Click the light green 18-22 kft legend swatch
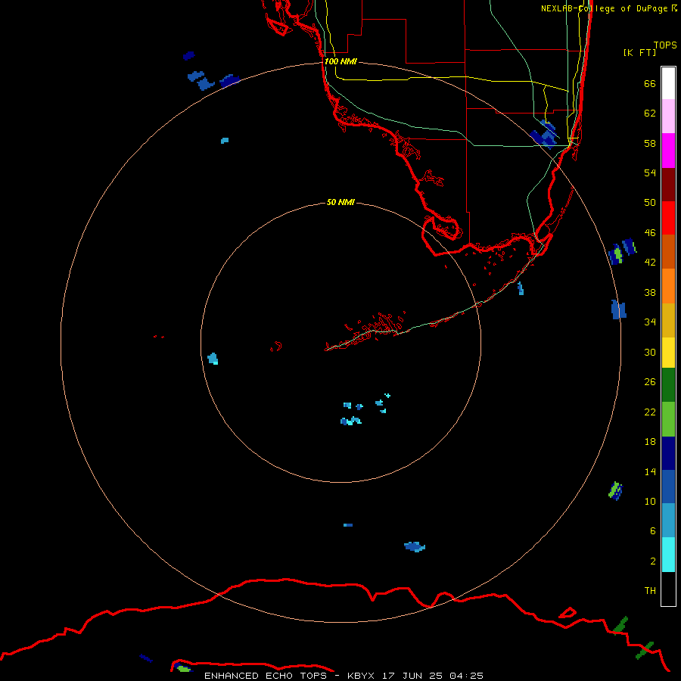This screenshot has height=681, width=681. point(668,419)
